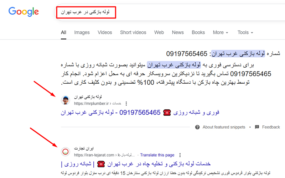Viewport: 285px width, 178px height.
Task: Open three-dot menu beside iran-tejarat result
Action: pos(180,155)
